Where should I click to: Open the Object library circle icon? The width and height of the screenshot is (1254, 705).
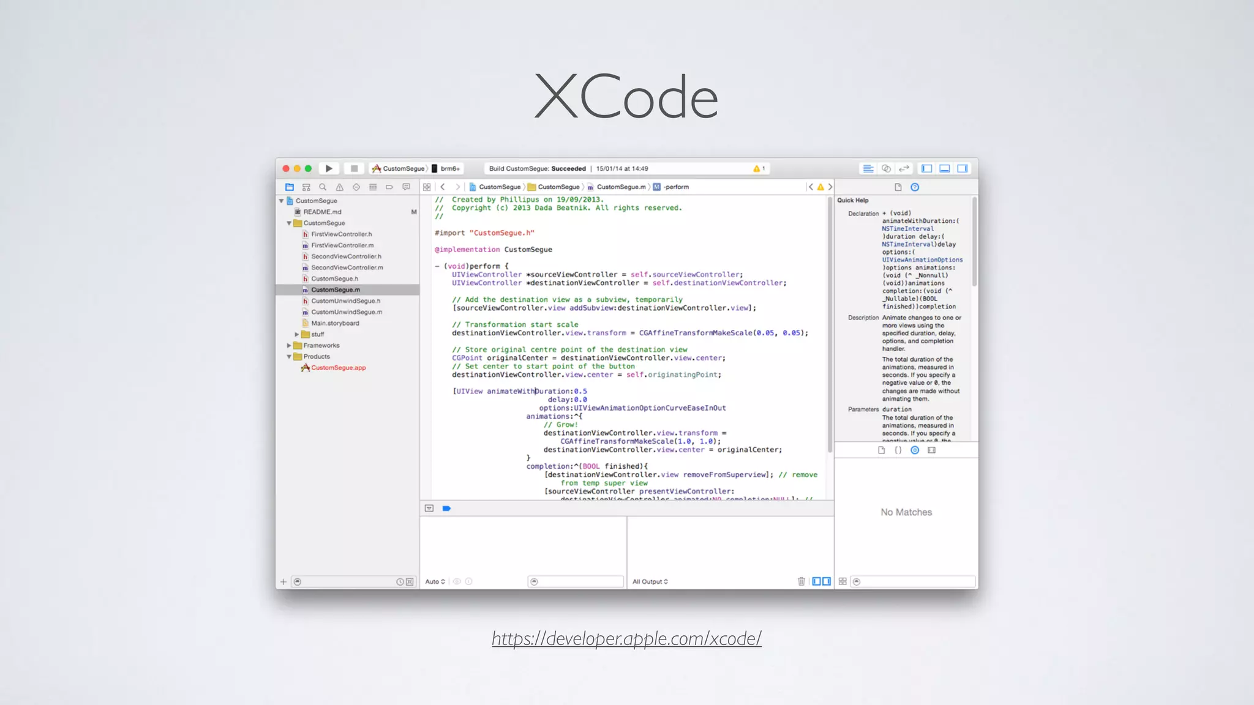915,450
